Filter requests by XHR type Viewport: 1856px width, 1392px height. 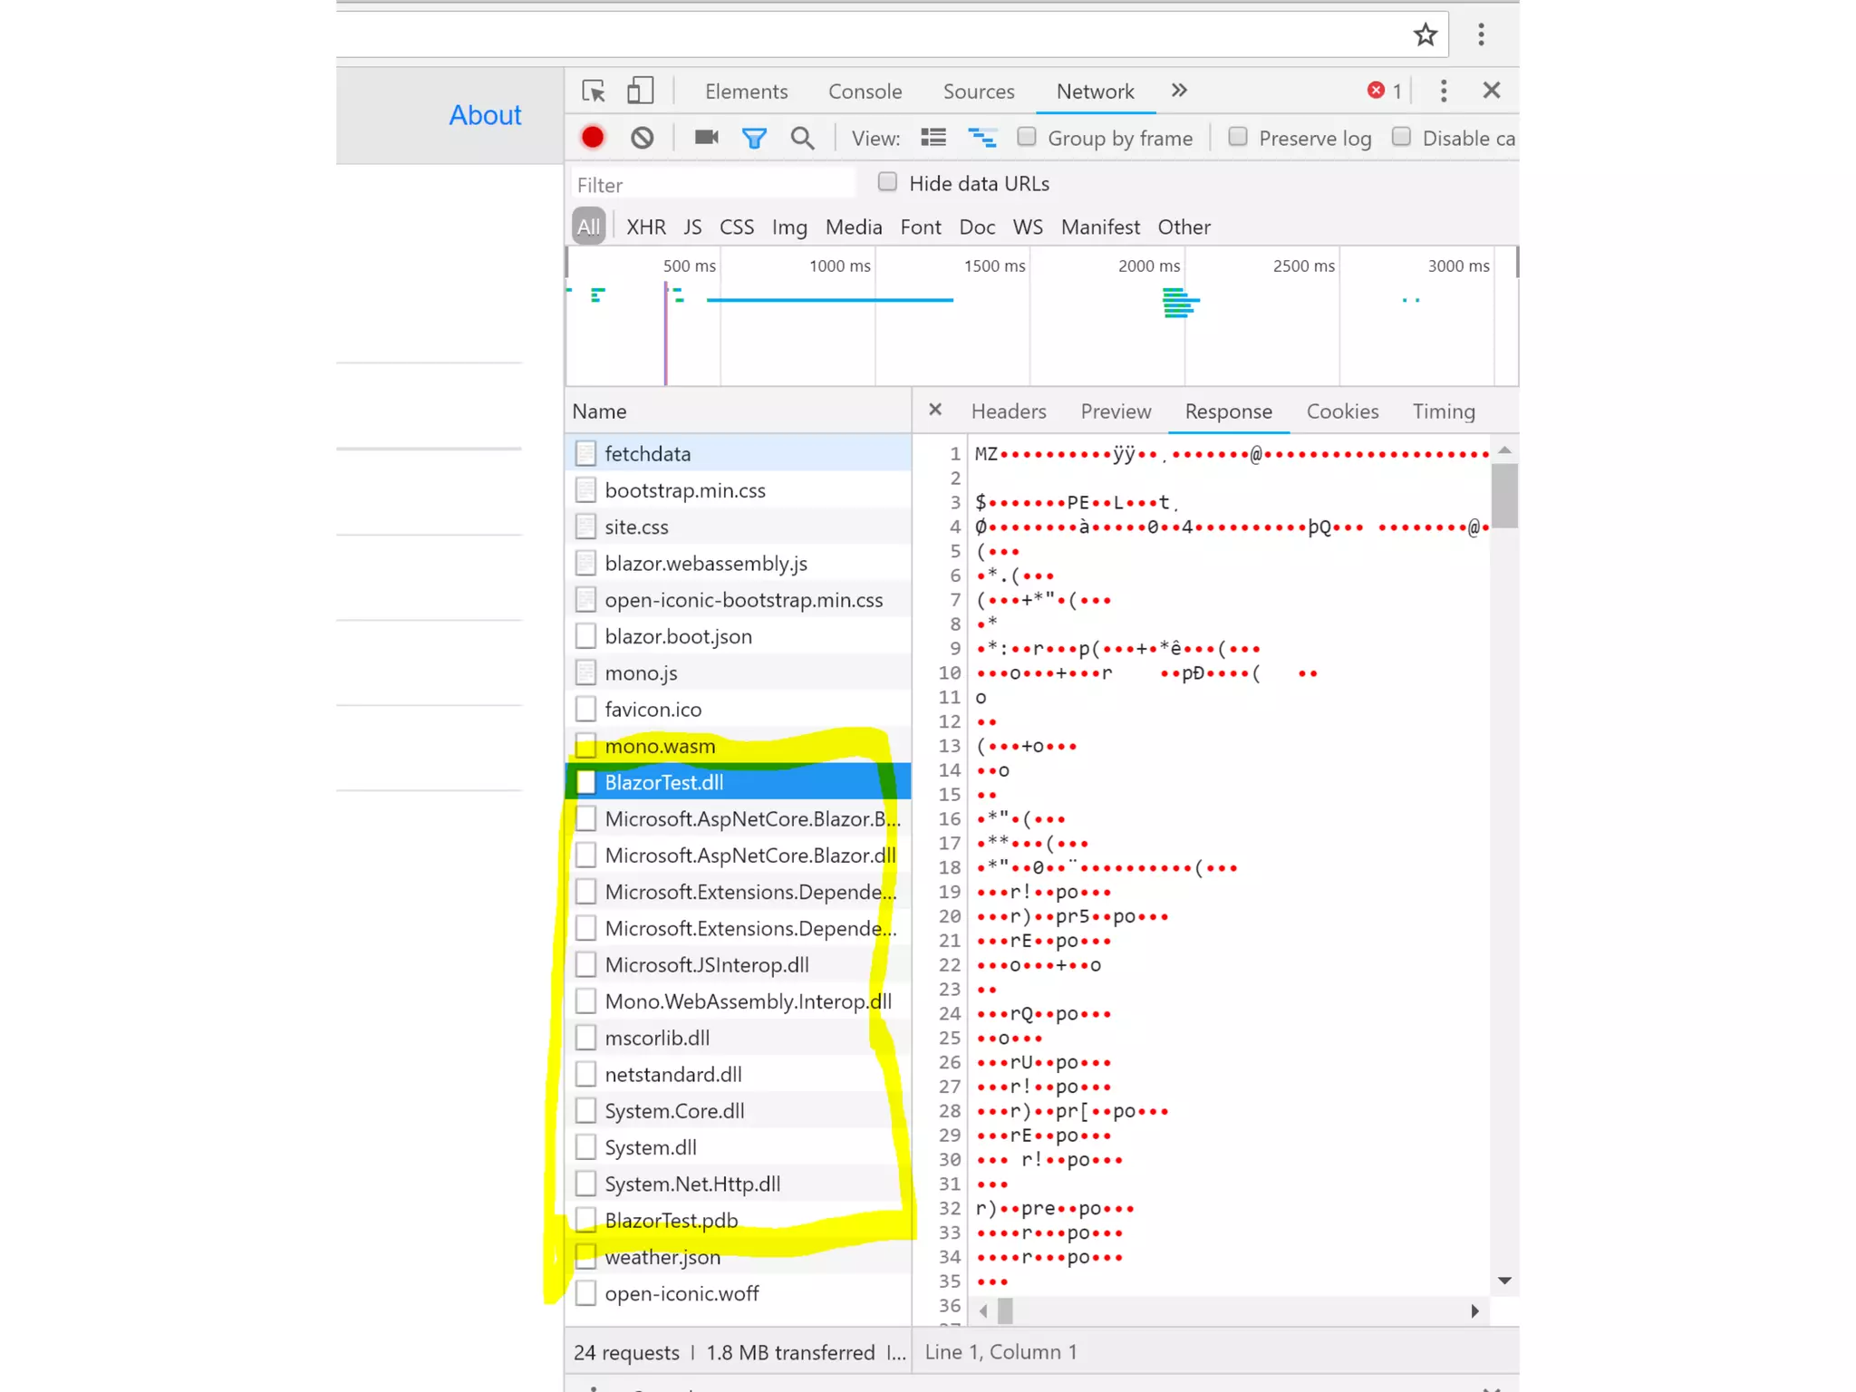click(645, 227)
